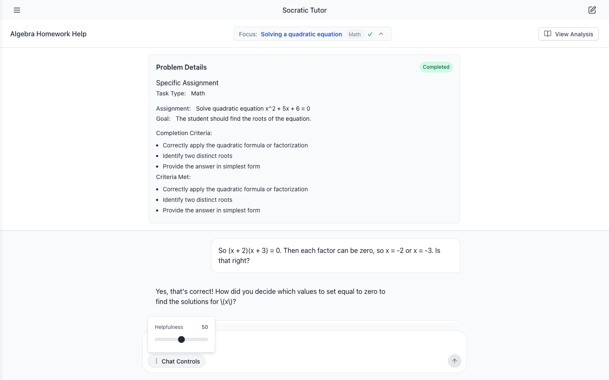Click the Algebra Homework Help title
Image resolution: width=609 pixels, height=380 pixels.
coord(48,34)
